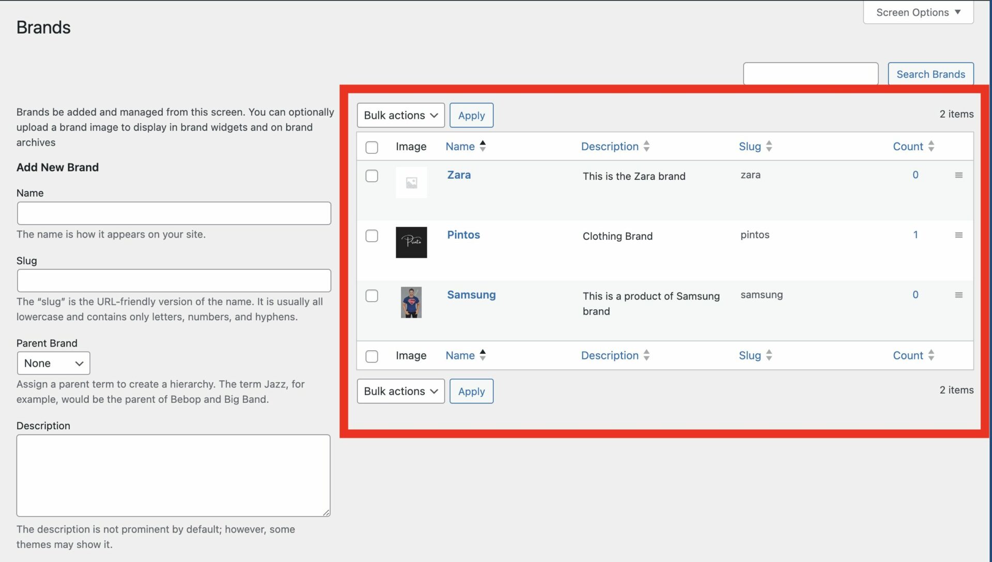Sort by Count in footer row

tap(908, 355)
